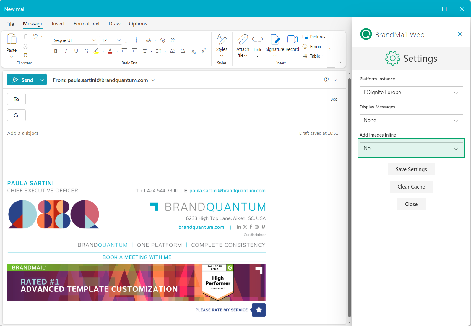Click the Undo arrow icon
Screen dimensions: 471x326
click(35, 37)
